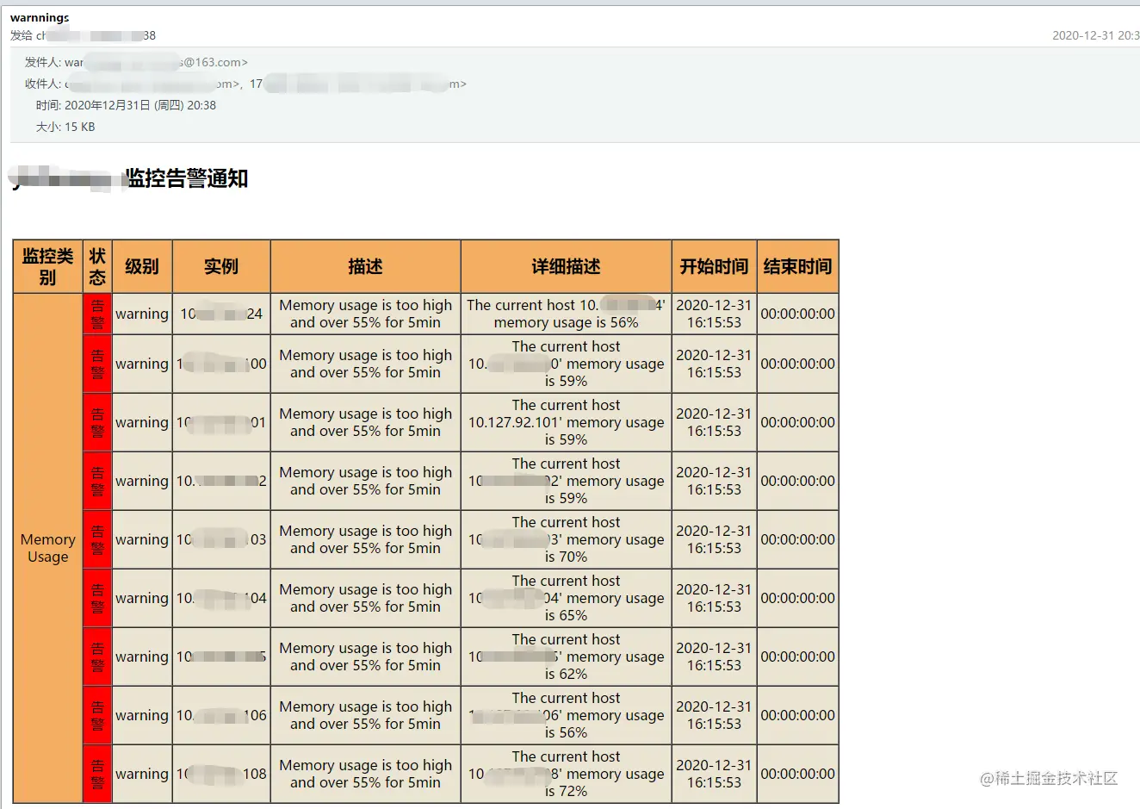
Task: Click the instance cell ending in 108
Action: (221, 774)
